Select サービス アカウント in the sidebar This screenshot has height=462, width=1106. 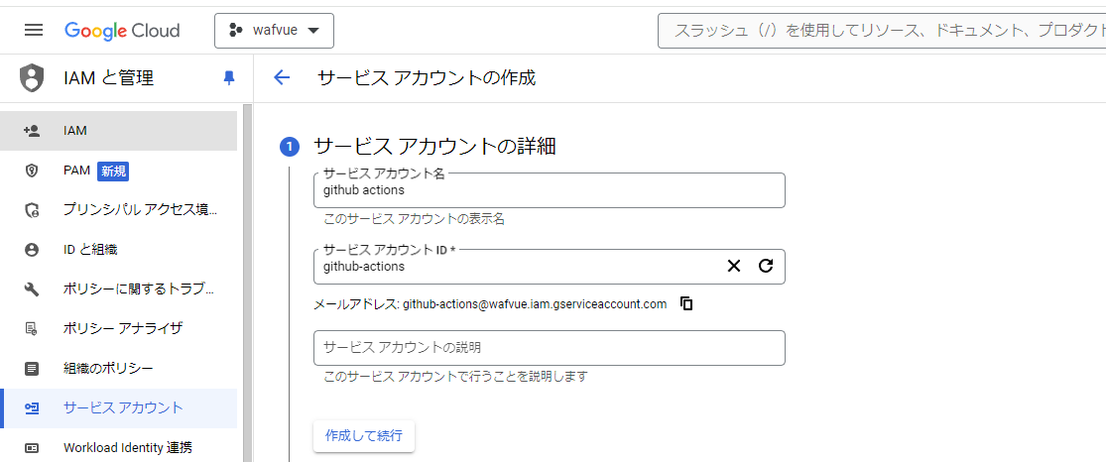(118, 407)
